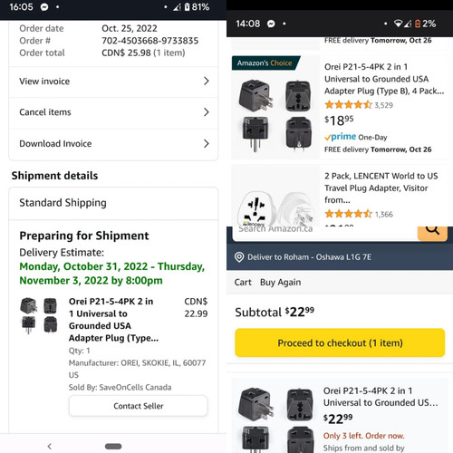This screenshot has height=453, width=453.
Task: Open the Cancel items chevron row
Action: [x=113, y=112]
